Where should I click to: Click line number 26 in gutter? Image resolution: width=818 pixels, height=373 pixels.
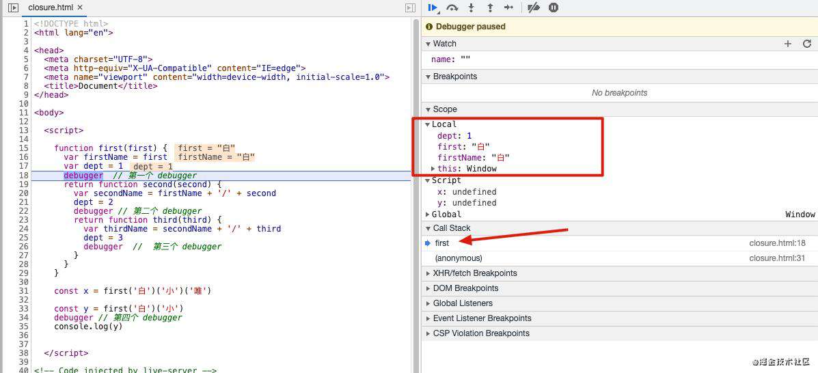click(24, 246)
